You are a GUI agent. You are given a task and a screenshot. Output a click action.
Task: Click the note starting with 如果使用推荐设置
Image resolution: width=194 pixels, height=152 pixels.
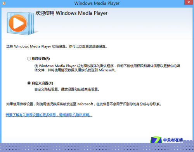pyautogui.click(x=84, y=104)
